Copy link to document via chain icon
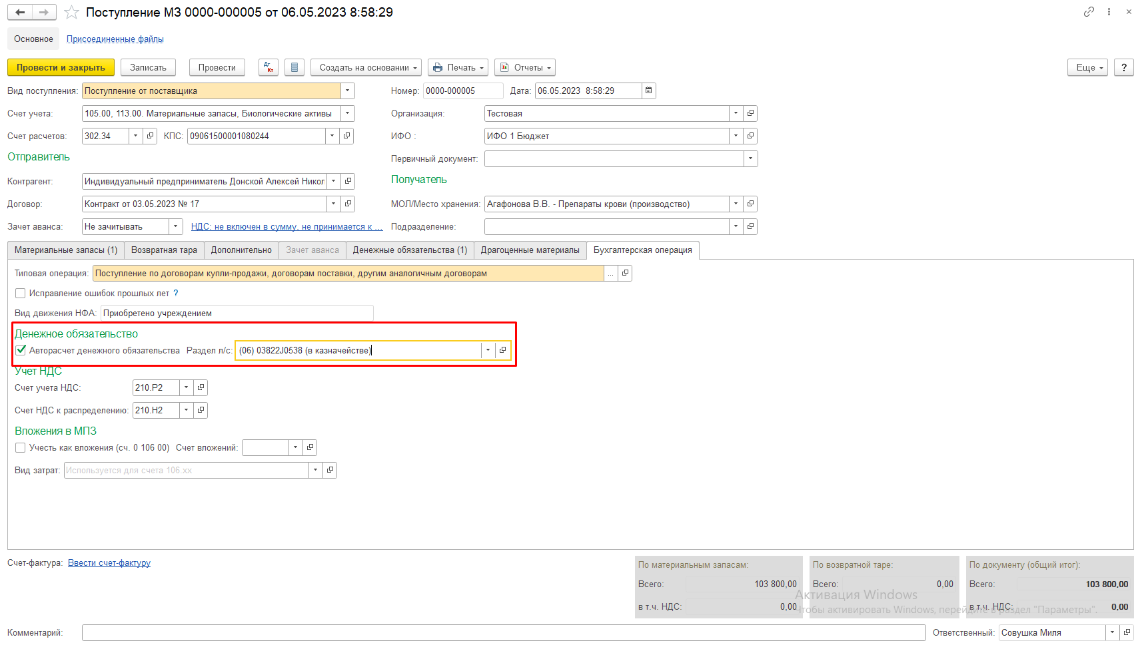 [x=1089, y=12]
